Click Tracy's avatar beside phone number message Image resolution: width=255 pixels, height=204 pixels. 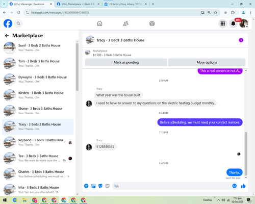click(89, 147)
